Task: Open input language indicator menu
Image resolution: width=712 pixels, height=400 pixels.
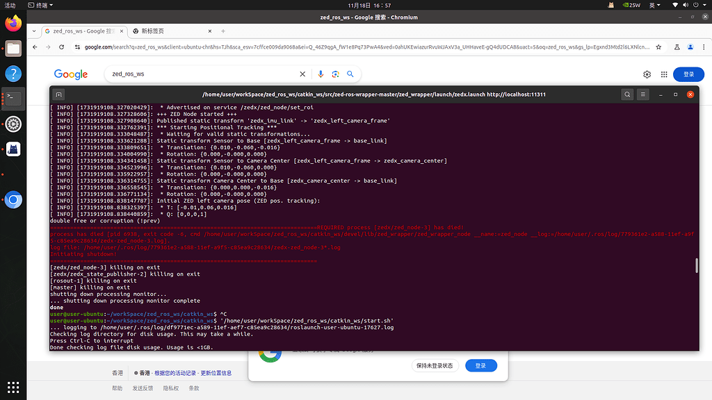Action: [654, 5]
